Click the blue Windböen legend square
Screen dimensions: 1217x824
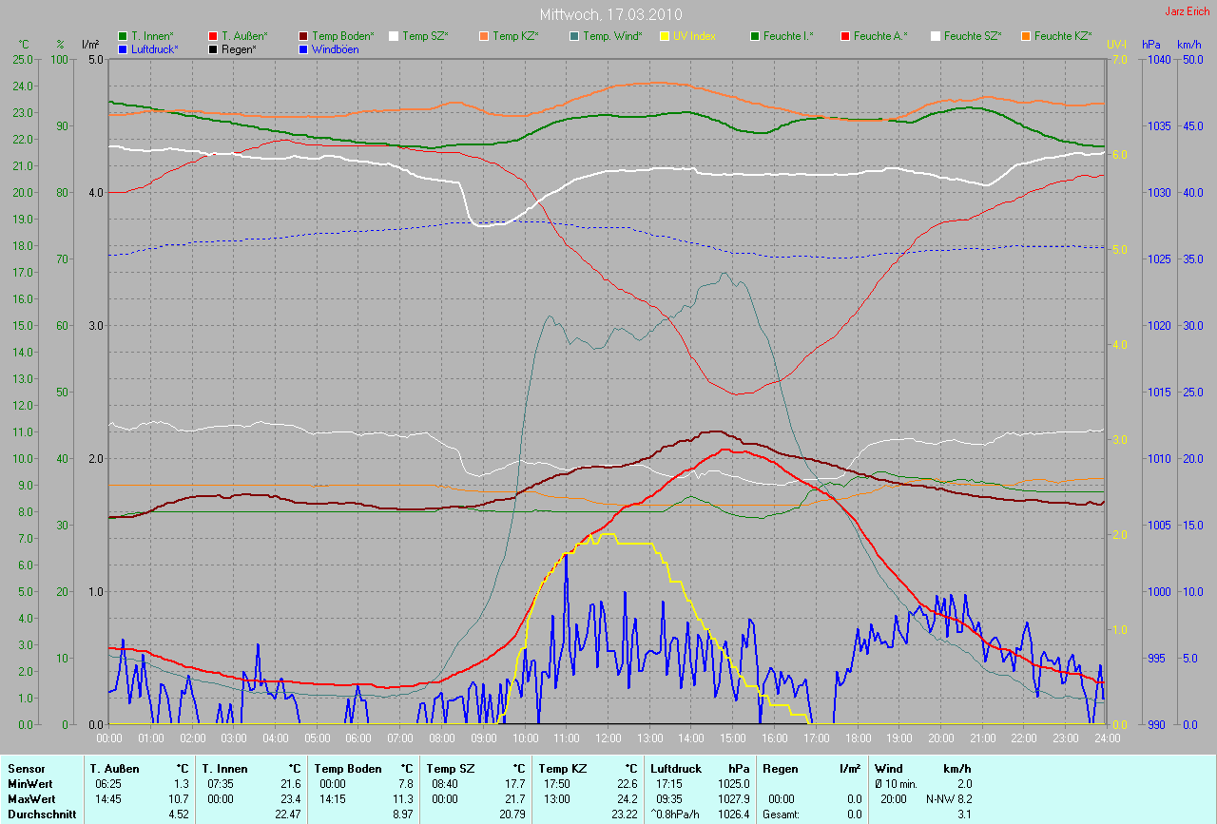point(303,49)
